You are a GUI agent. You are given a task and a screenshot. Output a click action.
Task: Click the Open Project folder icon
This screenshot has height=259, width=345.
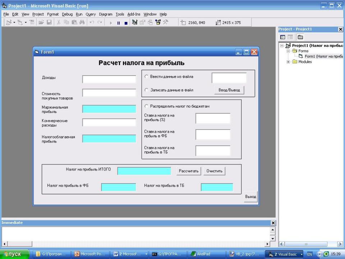point(41,22)
